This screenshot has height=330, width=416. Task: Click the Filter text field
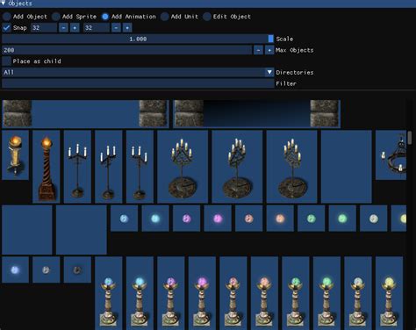pyautogui.click(x=138, y=83)
